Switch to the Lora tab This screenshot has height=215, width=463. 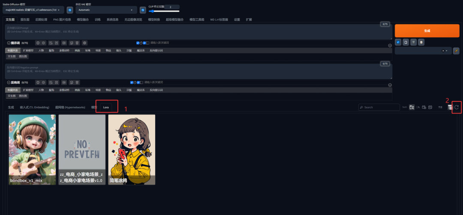(106, 107)
